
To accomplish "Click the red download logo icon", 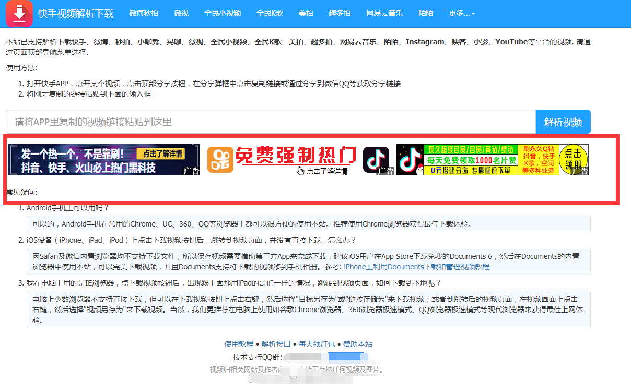I will pos(19,14).
